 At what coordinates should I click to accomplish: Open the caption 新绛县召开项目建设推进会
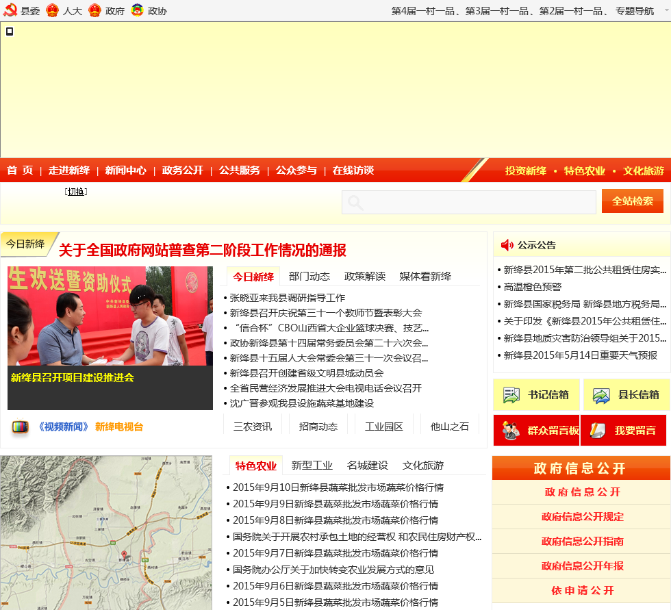[73, 378]
